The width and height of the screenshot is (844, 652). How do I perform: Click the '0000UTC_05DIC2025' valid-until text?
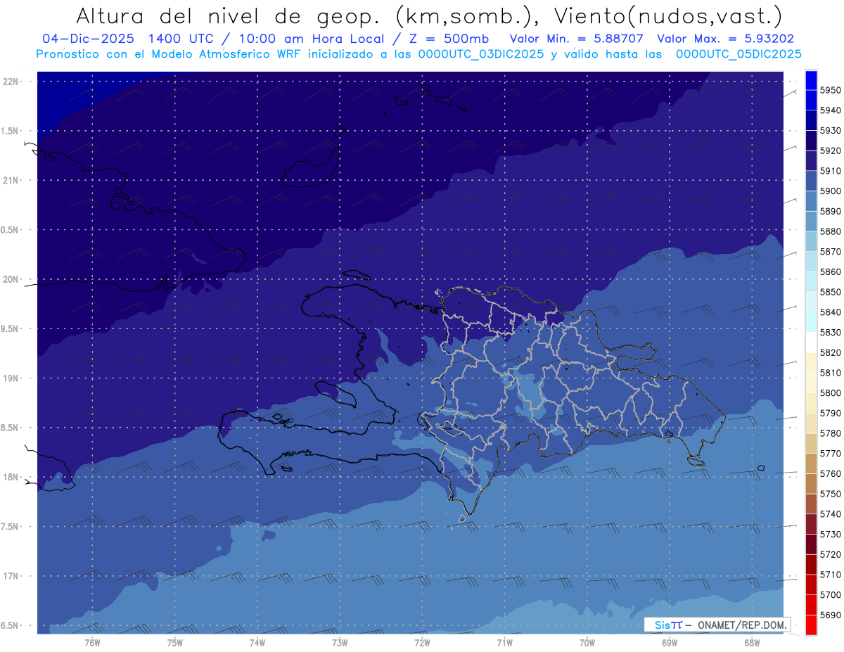coord(738,54)
